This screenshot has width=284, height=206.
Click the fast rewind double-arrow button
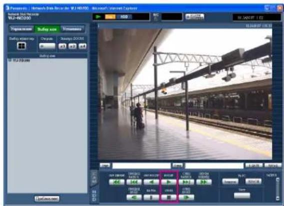pyautogui.click(x=116, y=182)
